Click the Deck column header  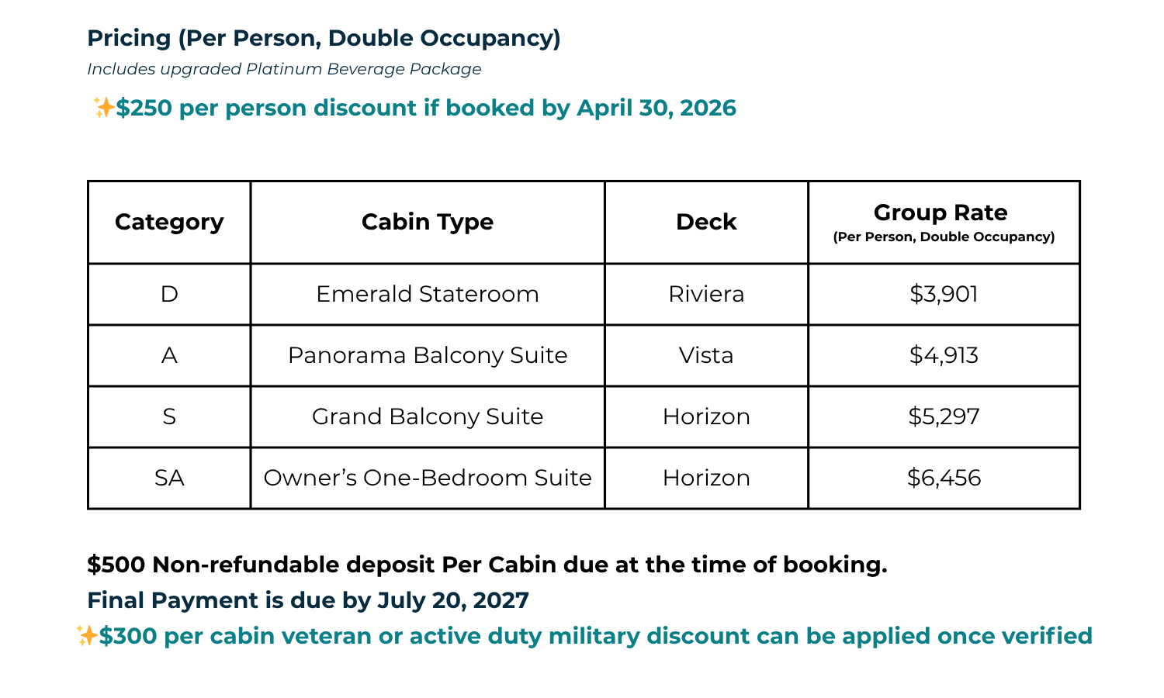706,222
